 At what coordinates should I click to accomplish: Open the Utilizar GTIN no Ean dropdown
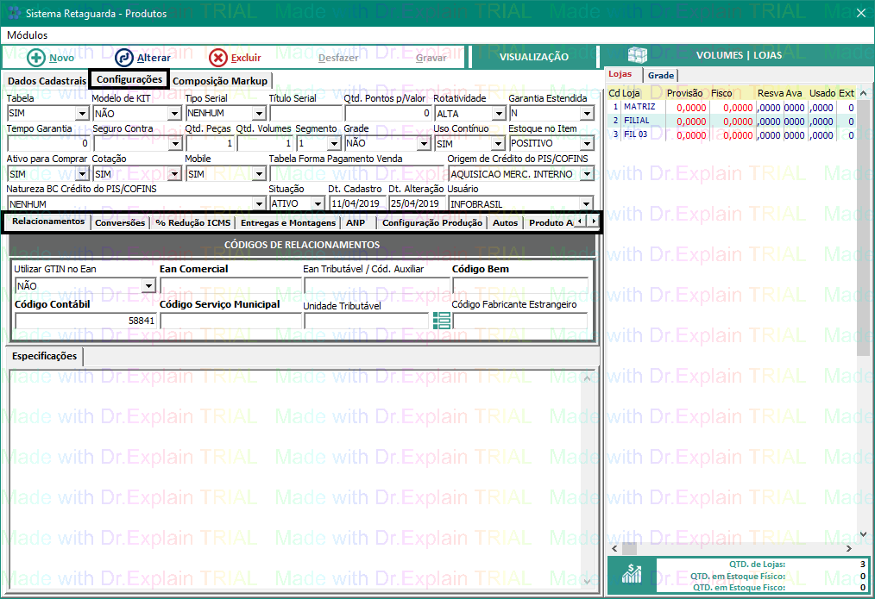point(148,286)
